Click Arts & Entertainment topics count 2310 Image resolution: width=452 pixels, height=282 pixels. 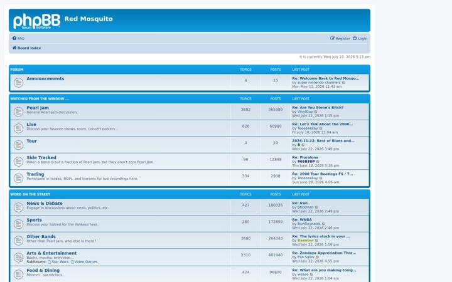[245, 255]
